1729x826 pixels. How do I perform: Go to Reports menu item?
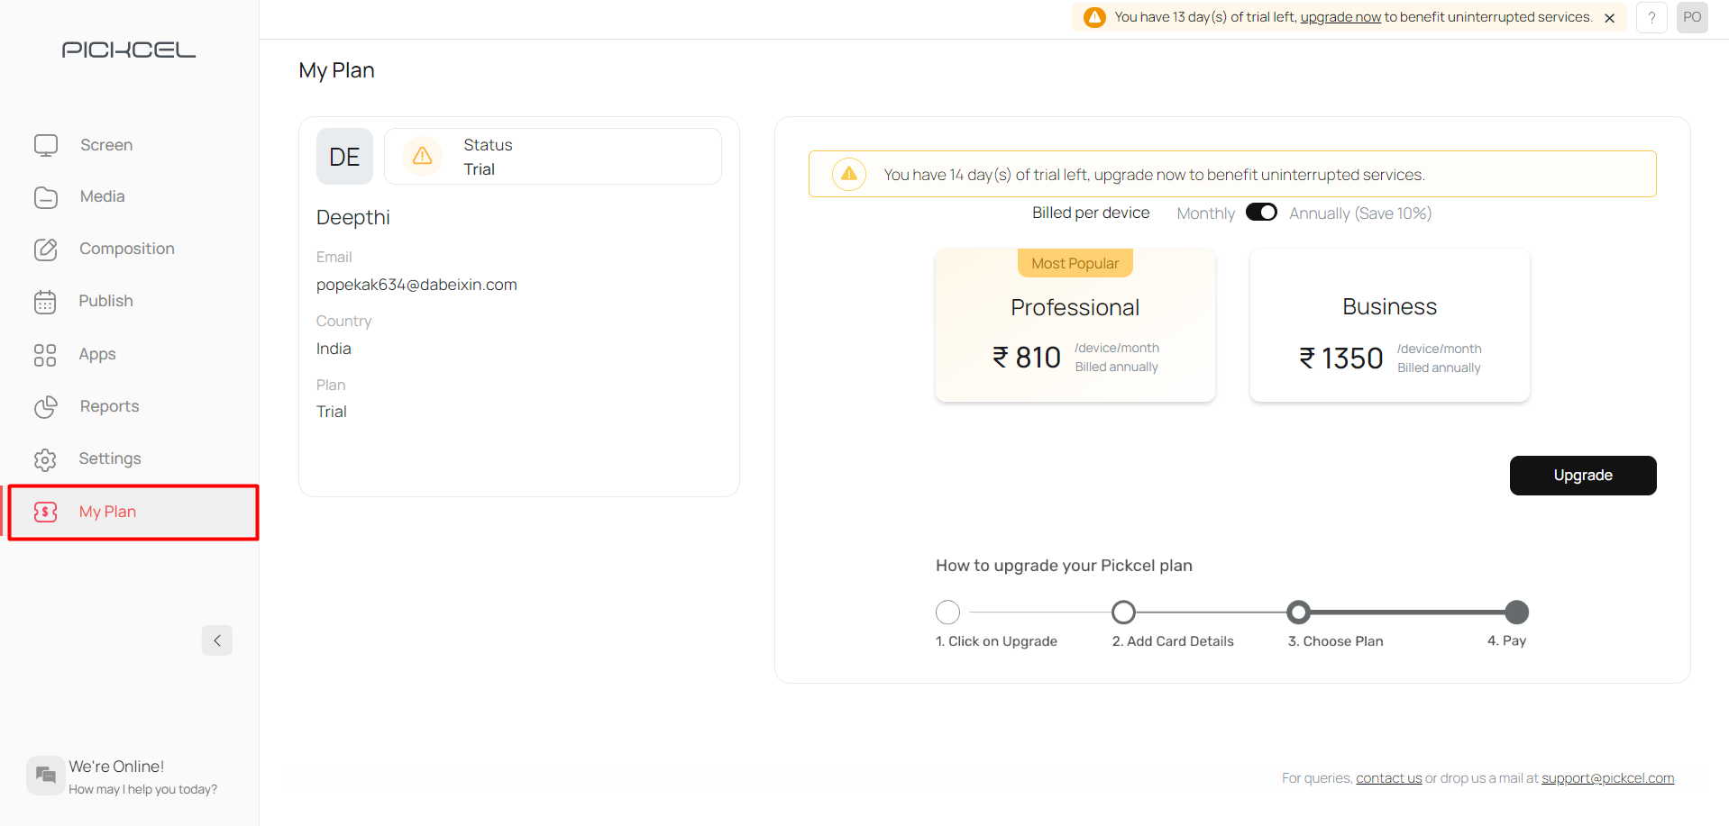pyautogui.click(x=109, y=406)
